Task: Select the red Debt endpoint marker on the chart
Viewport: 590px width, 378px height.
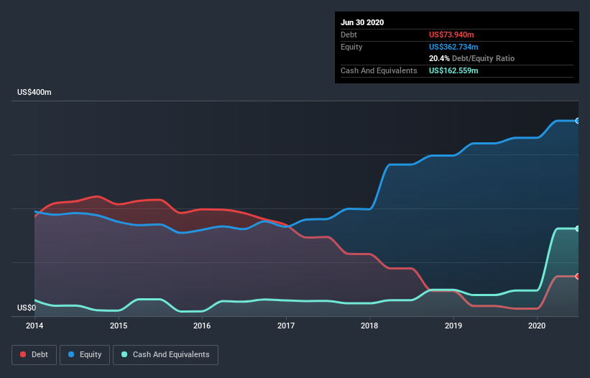Action: pyautogui.click(x=577, y=277)
